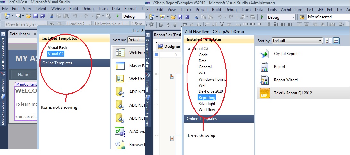Select Workflow category in template tree
Screen dimensions: 350x155
click(207, 110)
